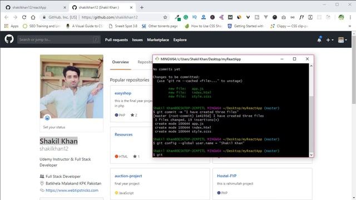
Task: Click Batkhela Malakand KPK Pakistan location
Action: (73, 183)
